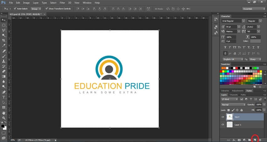Toggle Show Transform Controls checkbox
267x142 pixels.
point(47,8)
